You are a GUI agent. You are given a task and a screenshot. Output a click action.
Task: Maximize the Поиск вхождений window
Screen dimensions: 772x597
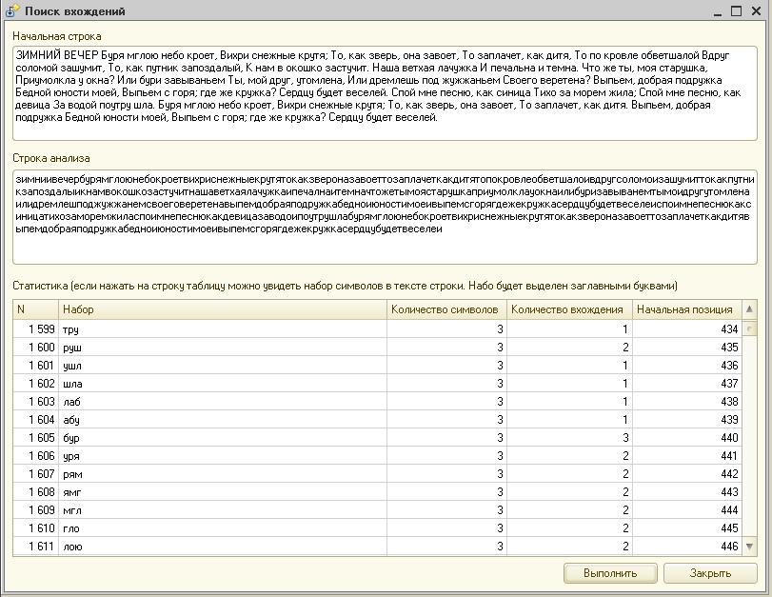736,10
